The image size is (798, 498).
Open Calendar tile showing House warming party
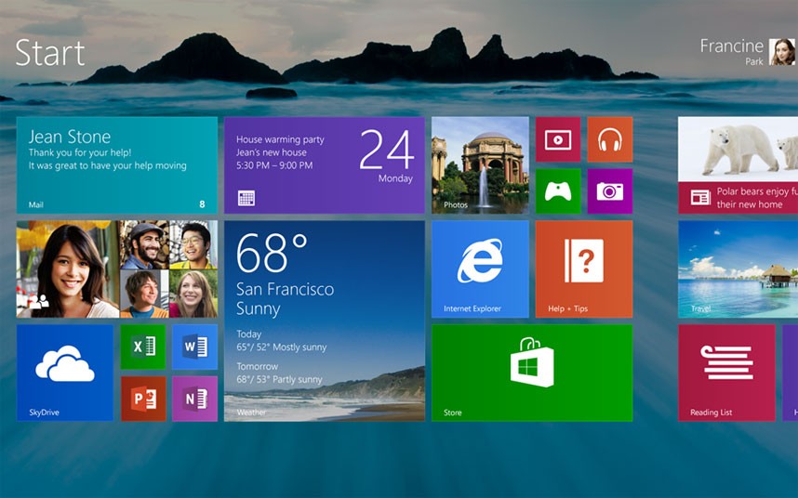pos(324,164)
